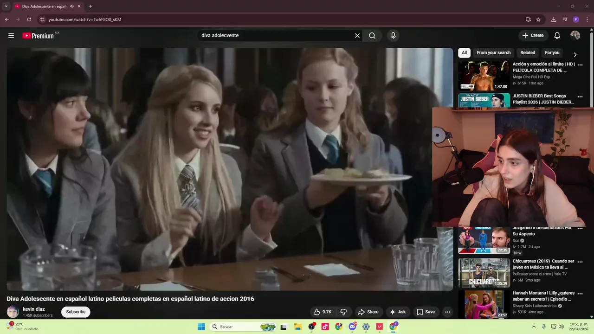Click the Share button
594x334 pixels.
point(368,312)
